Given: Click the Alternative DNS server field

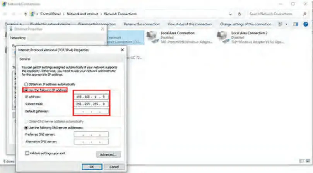Looking at the screenshot, I should tap(91, 142).
